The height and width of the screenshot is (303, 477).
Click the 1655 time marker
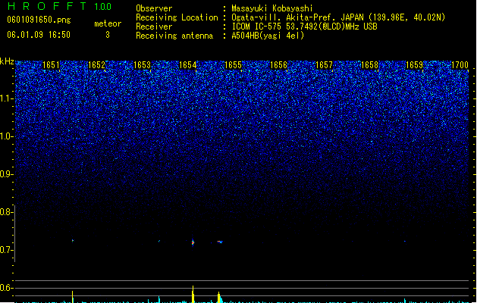click(233, 65)
